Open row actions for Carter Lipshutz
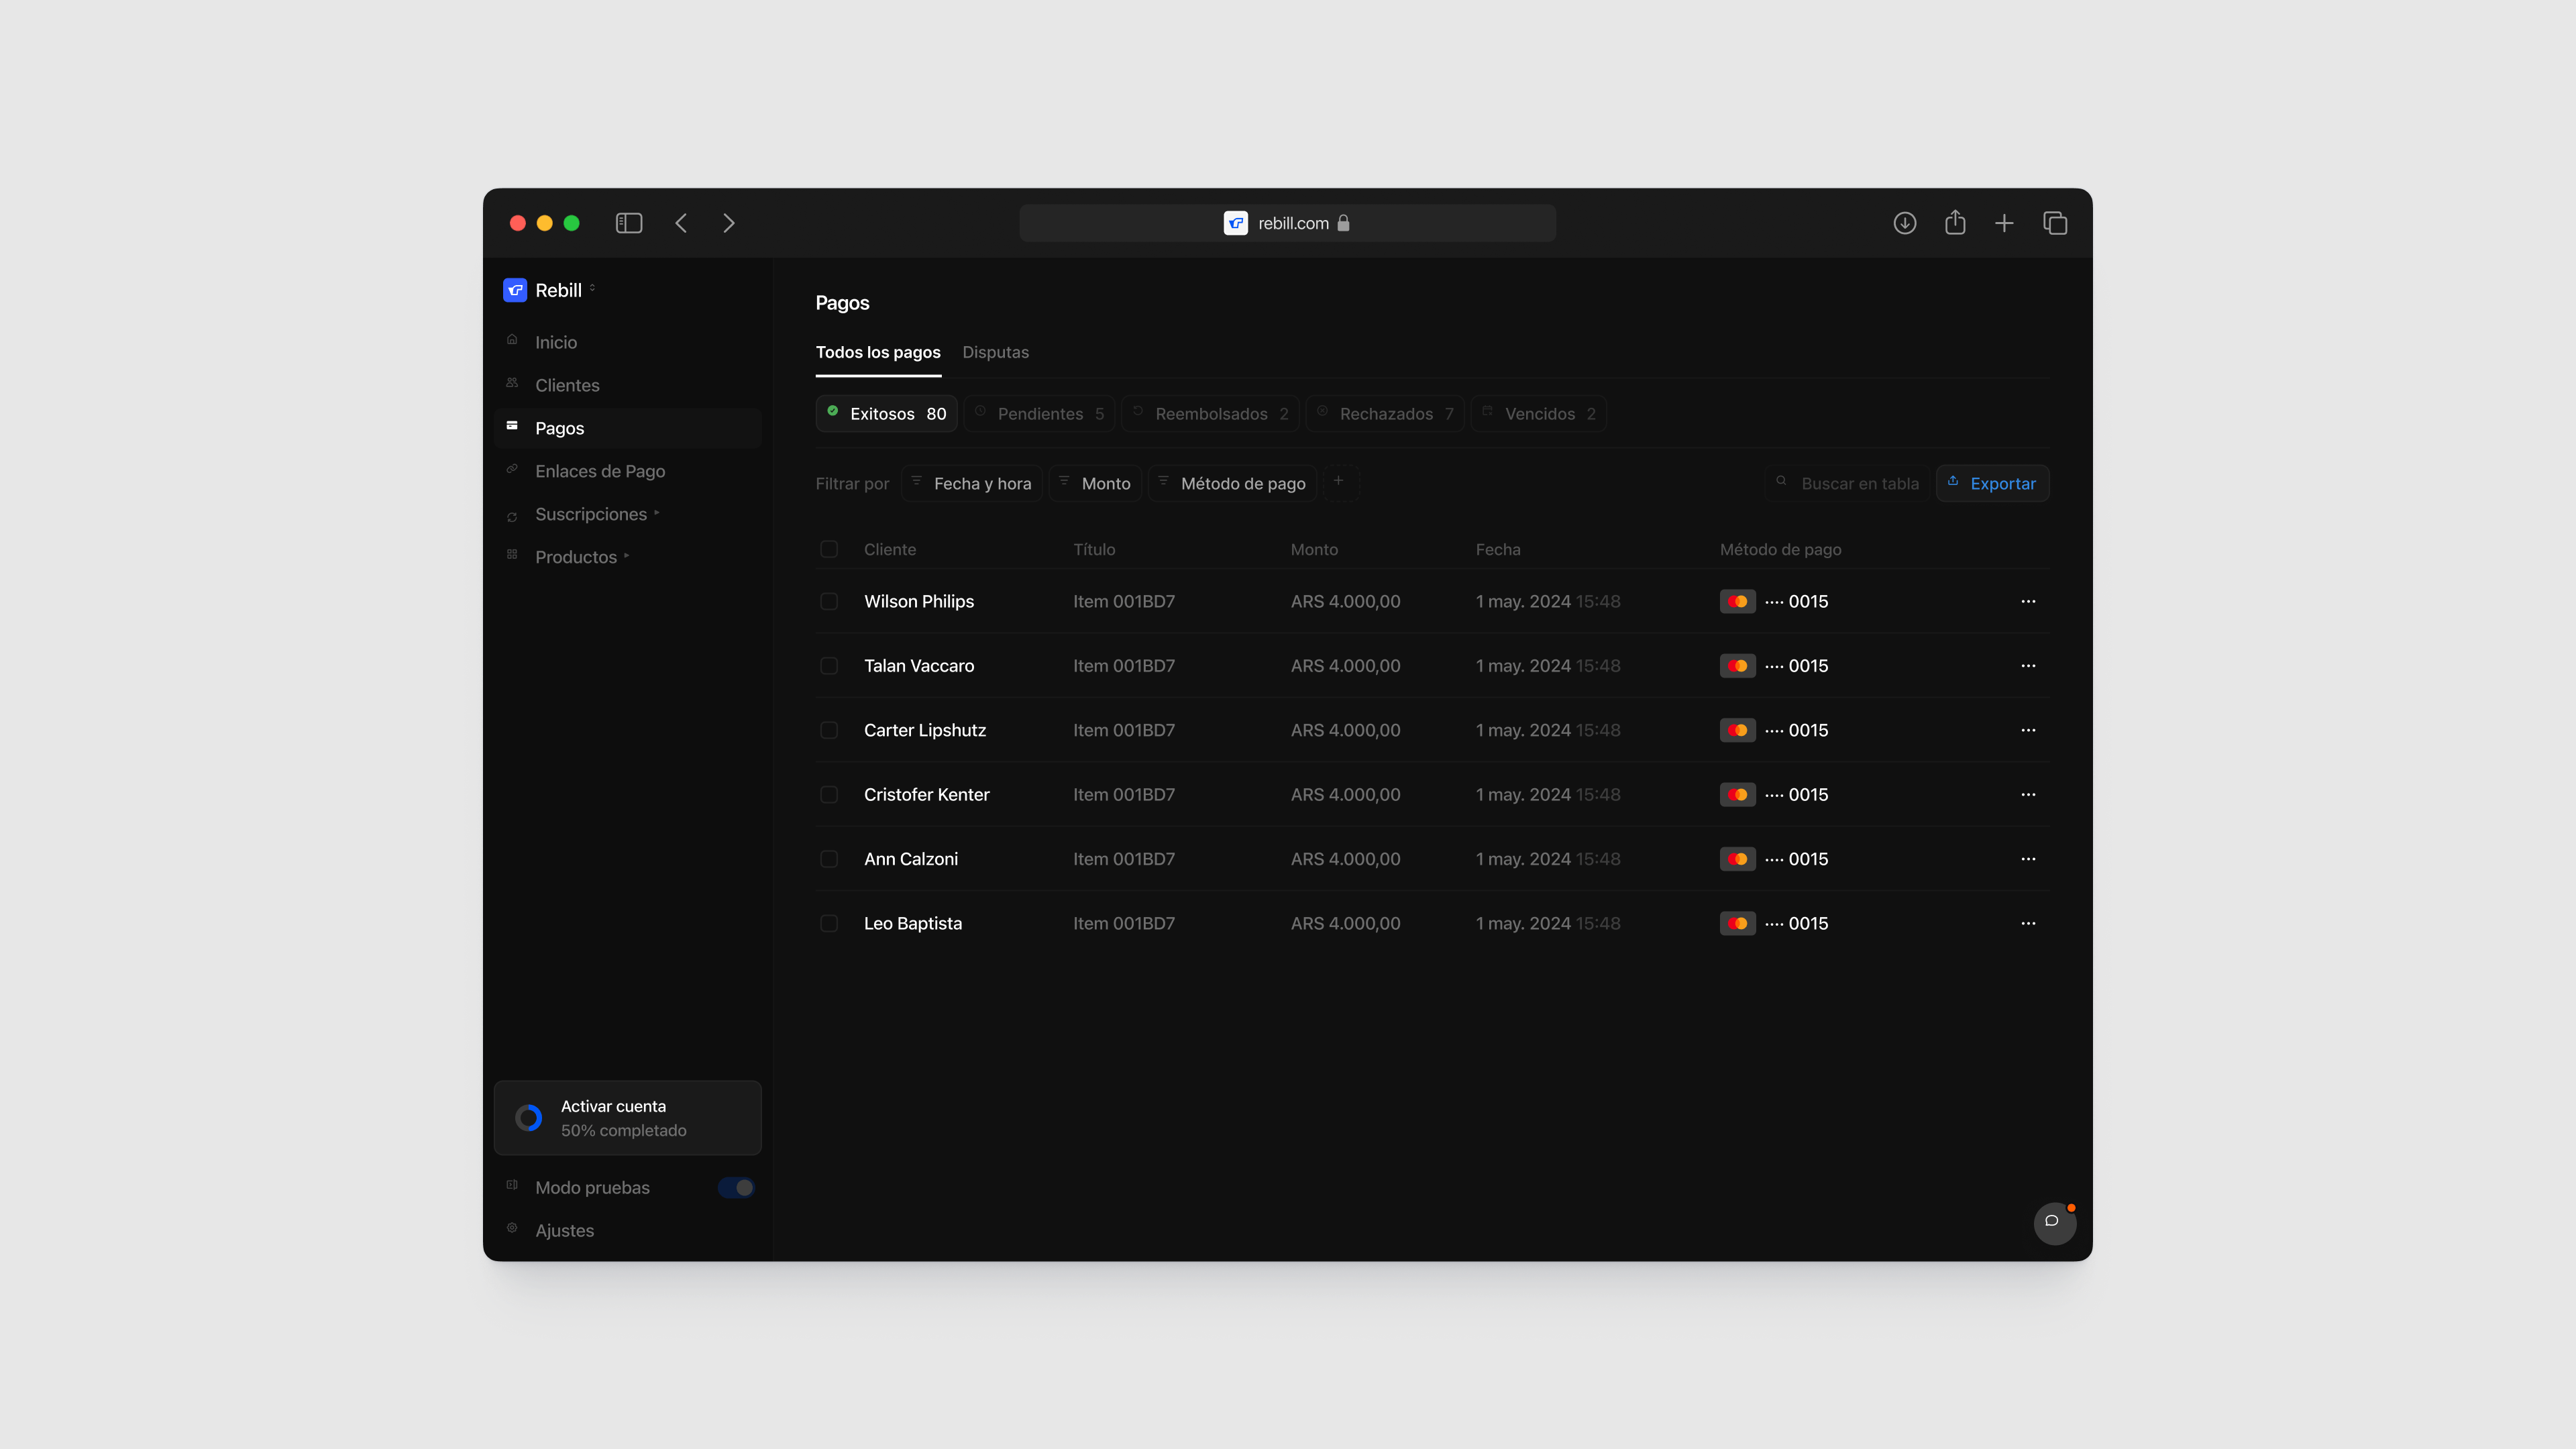The width and height of the screenshot is (2576, 1449). pyautogui.click(x=2028, y=730)
